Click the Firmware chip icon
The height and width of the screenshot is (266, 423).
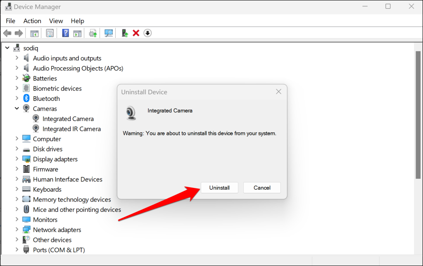tap(26, 169)
